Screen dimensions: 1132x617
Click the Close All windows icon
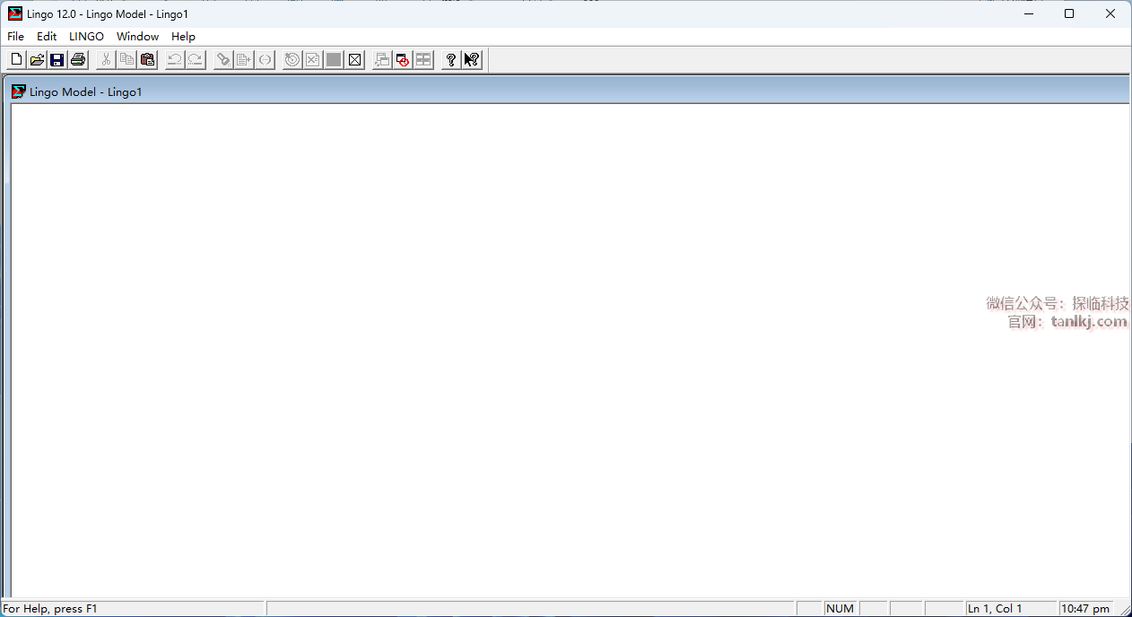tap(403, 60)
